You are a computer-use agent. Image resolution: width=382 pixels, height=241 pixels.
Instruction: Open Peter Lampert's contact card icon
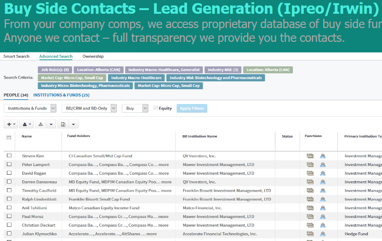point(310,165)
